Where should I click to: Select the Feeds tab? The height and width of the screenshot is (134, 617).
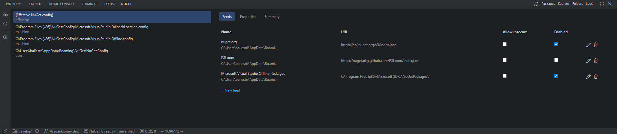(x=227, y=17)
